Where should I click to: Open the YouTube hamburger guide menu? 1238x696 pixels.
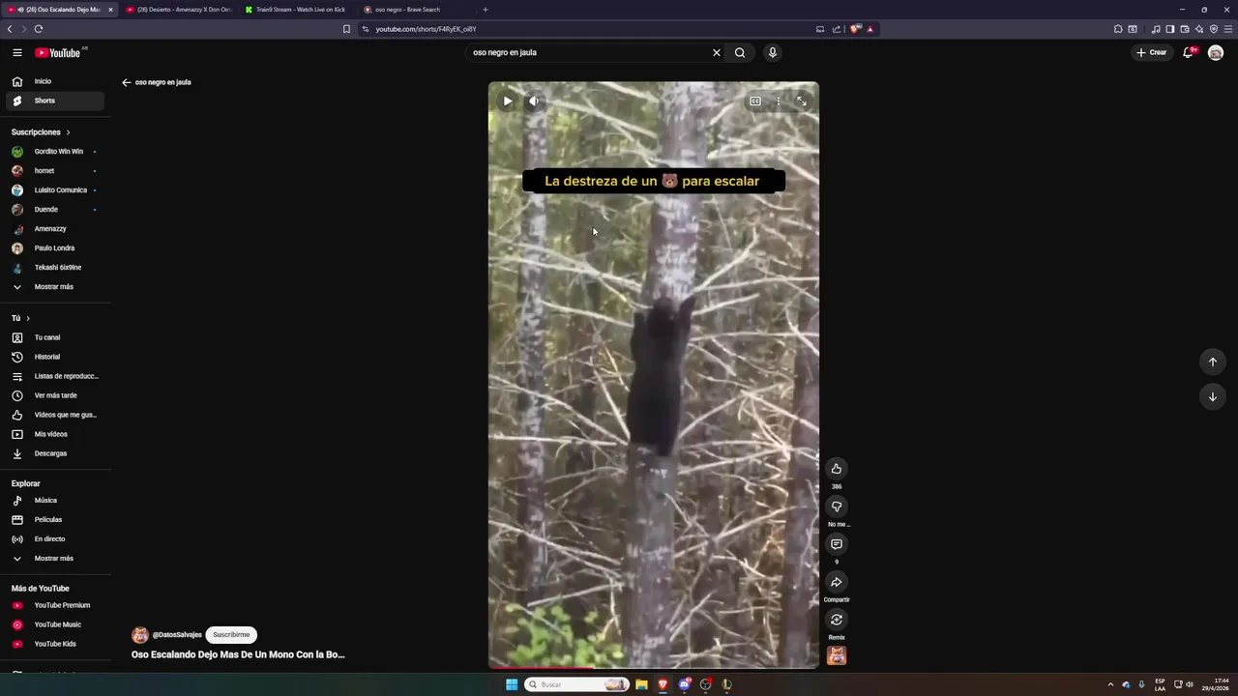[17, 52]
